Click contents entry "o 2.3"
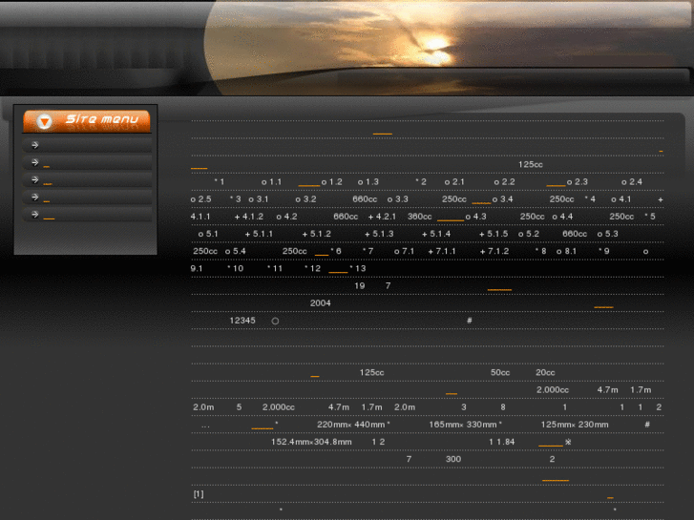 click(x=578, y=182)
